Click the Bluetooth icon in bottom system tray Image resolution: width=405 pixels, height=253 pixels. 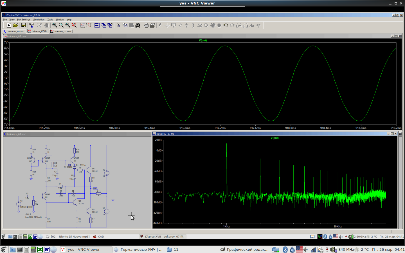pos(285,250)
